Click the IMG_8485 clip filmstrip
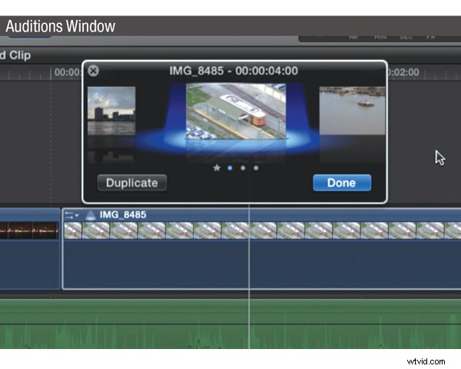The height and width of the screenshot is (369, 461). [x=262, y=231]
